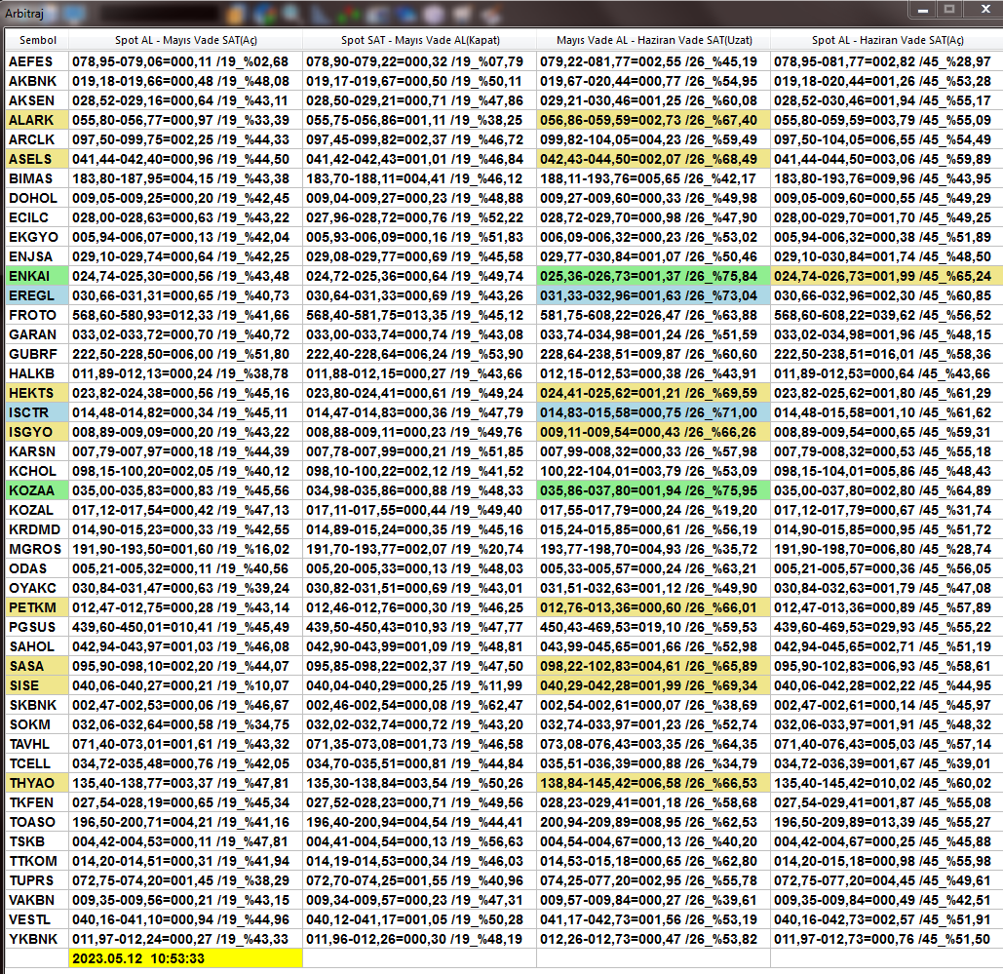Select the green ENKAI symbol cell

[x=37, y=277]
